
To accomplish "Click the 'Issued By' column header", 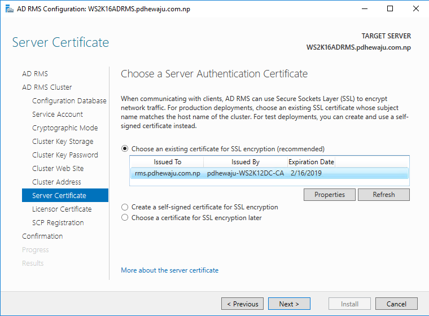I will click(x=246, y=162).
